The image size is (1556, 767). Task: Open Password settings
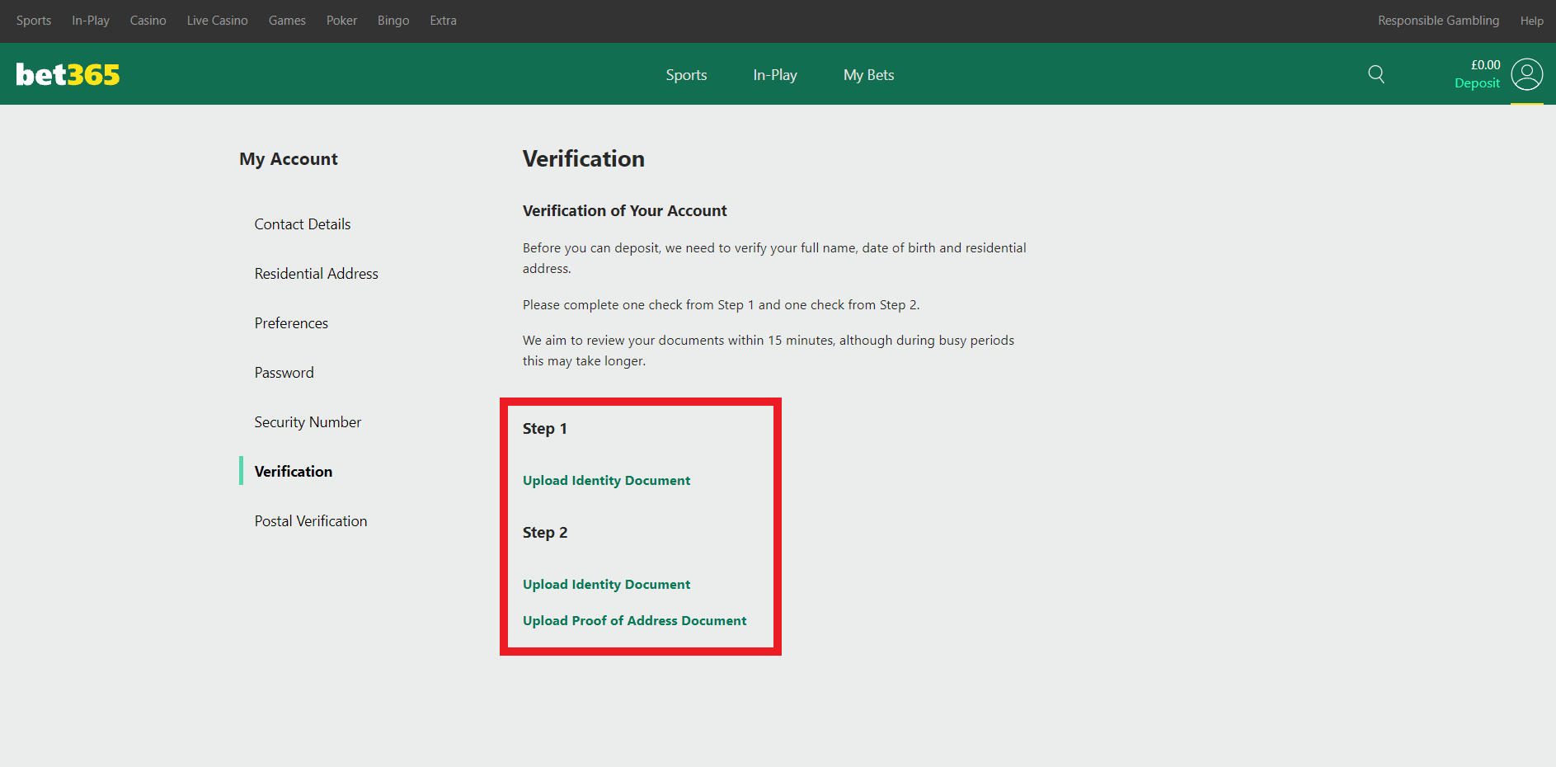pos(284,373)
